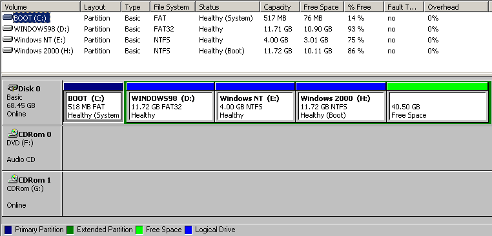This screenshot has height=236, width=492.
Task: Click the 75 % free cell
Action: click(x=356, y=40)
